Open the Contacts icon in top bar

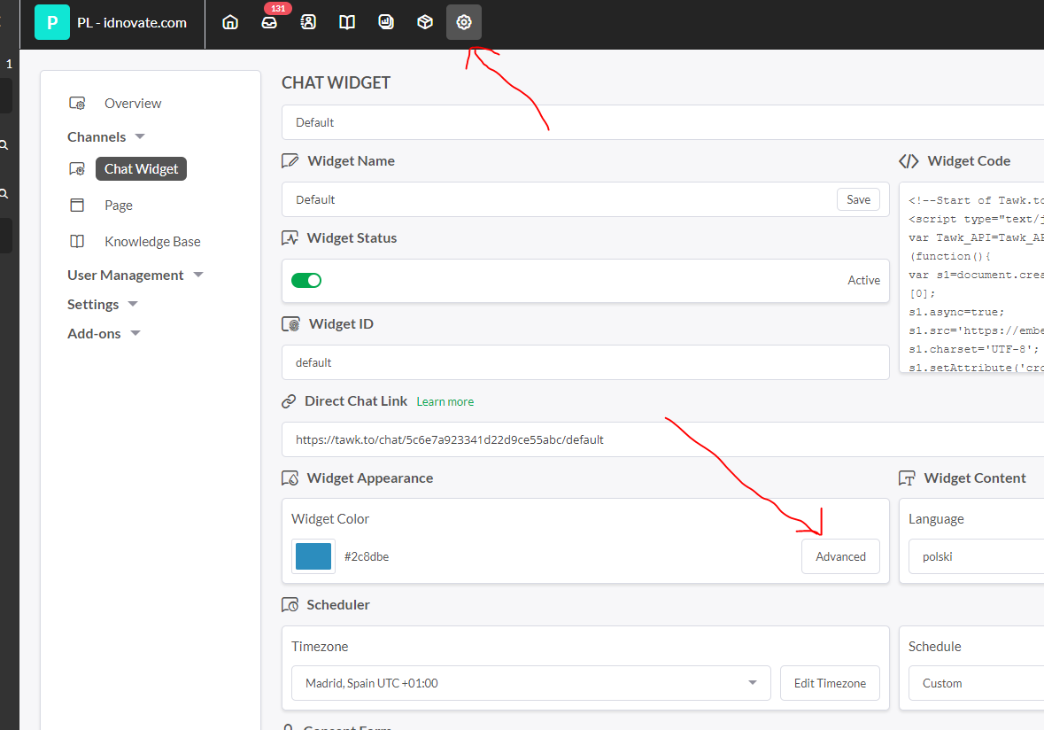(x=307, y=22)
